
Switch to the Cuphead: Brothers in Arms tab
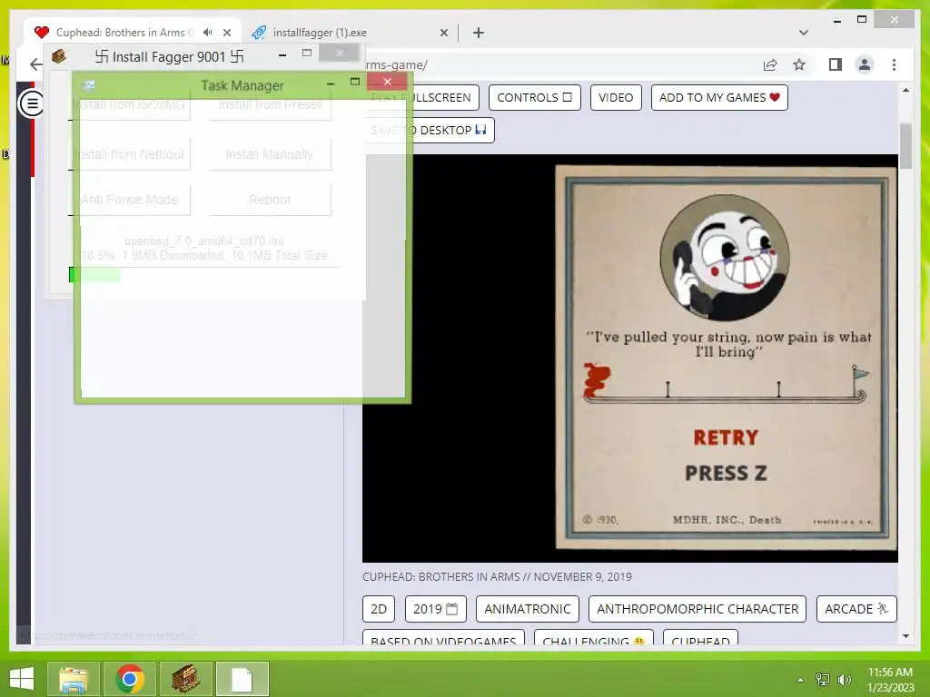[x=133, y=33]
